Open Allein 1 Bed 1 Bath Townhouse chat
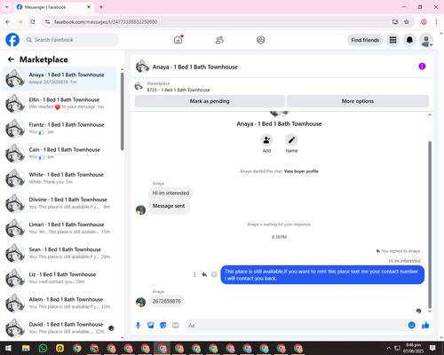 (59, 303)
